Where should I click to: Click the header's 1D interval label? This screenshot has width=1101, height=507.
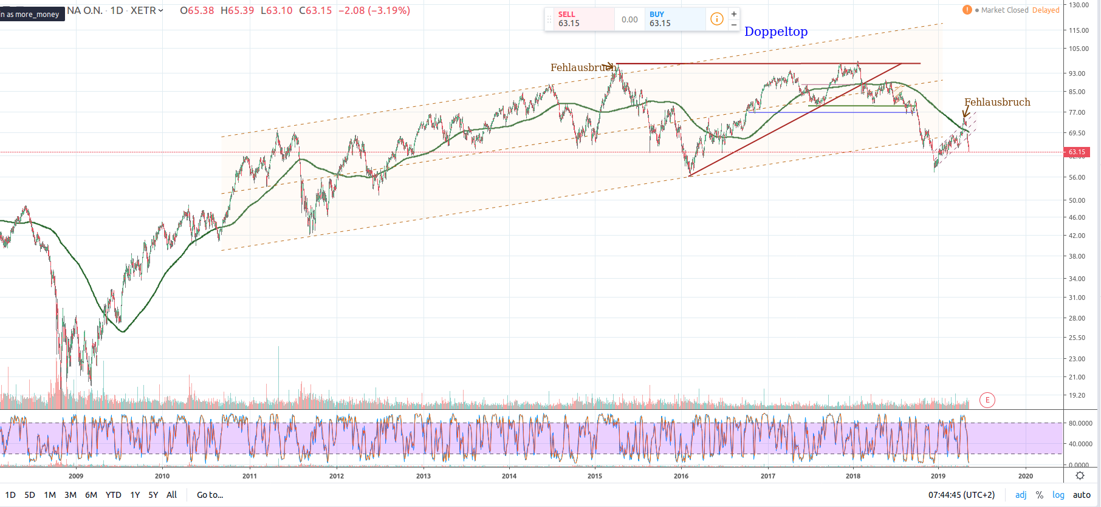(x=117, y=10)
